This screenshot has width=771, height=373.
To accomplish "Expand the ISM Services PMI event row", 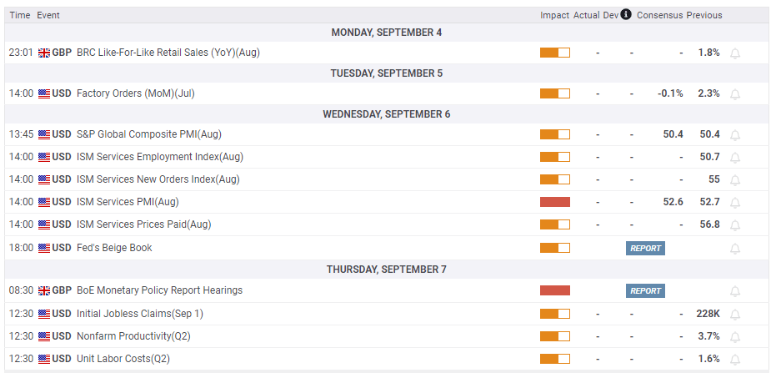I will point(128,202).
